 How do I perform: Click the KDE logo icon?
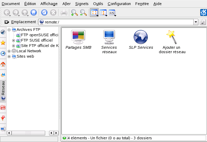203,12
